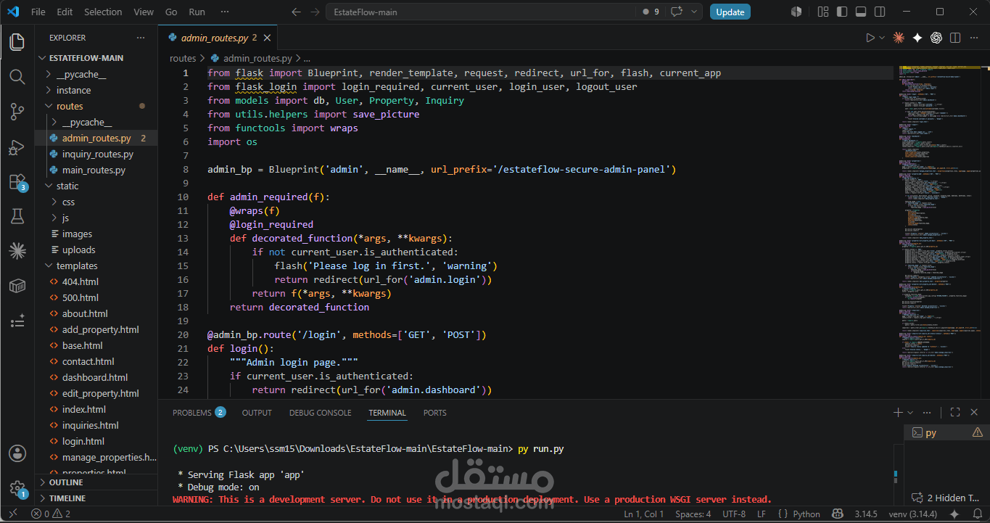Collapse the templates folder

[77, 265]
